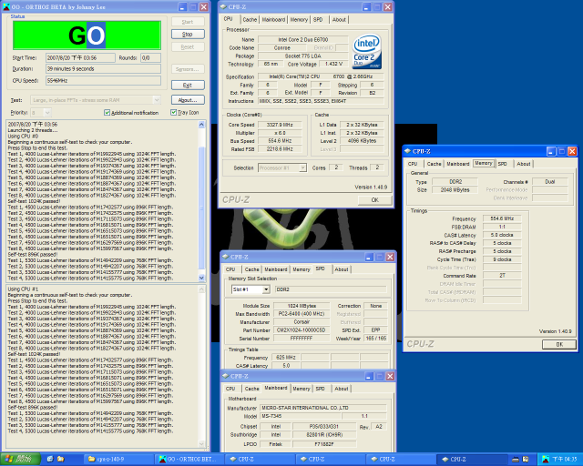Click the Internet Explorer quick launch icon
583x466 pixels.
tap(50, 460)
